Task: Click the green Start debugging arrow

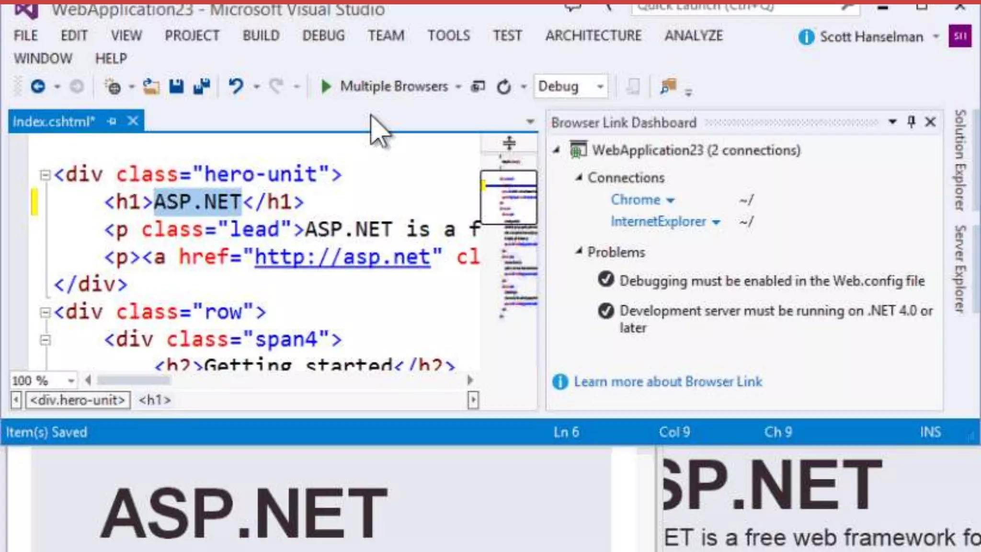Action: pyautogui.click(x=326, y=87)
